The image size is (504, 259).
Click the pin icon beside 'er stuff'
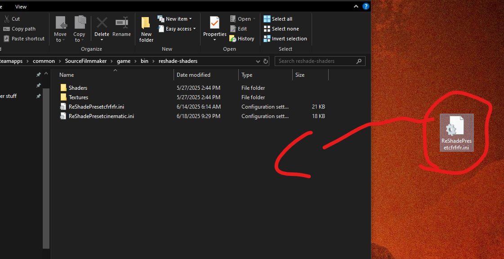[39, 96]
